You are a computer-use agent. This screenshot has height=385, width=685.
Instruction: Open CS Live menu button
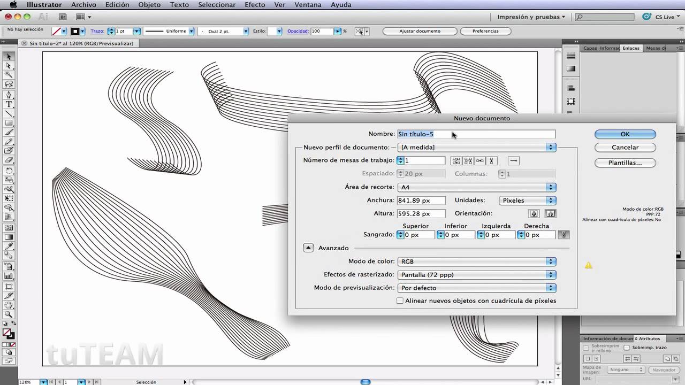tap(661, 17)
